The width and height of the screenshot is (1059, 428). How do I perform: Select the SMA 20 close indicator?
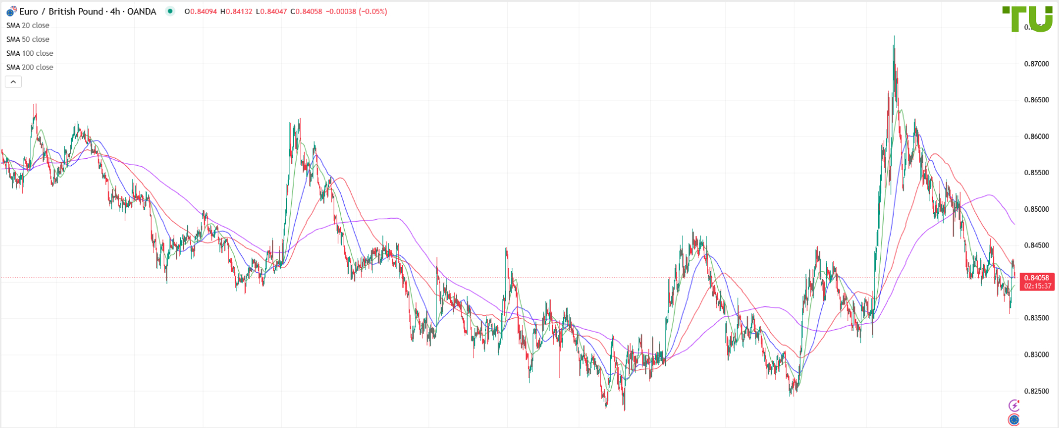[x=28, y=25]
